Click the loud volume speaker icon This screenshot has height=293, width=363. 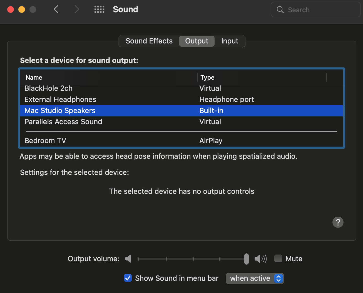pyautogui.click(x=260, y=259)
